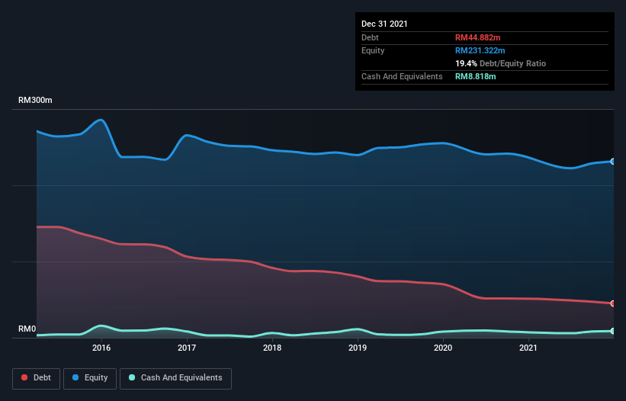The image size is (626, 401).
Task: Click the 2020 x-axis label
Action: 443,348
